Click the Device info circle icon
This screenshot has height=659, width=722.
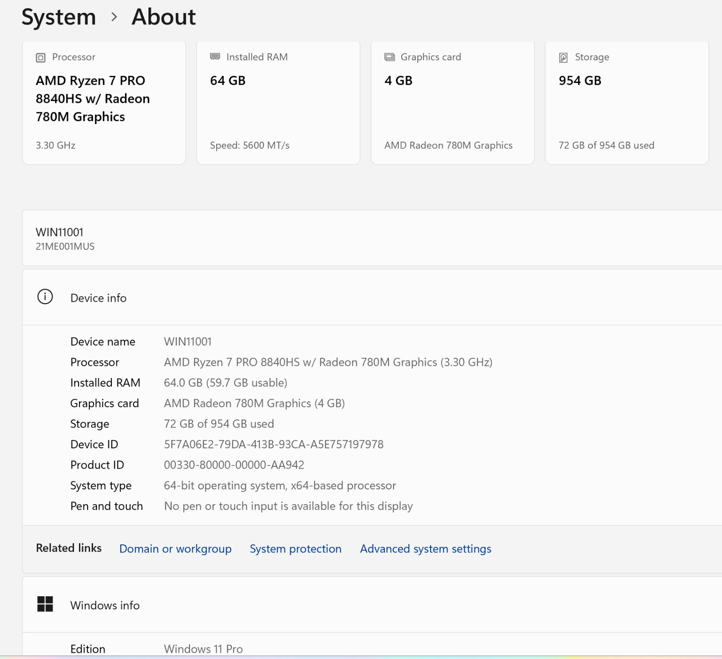(45, 297)
